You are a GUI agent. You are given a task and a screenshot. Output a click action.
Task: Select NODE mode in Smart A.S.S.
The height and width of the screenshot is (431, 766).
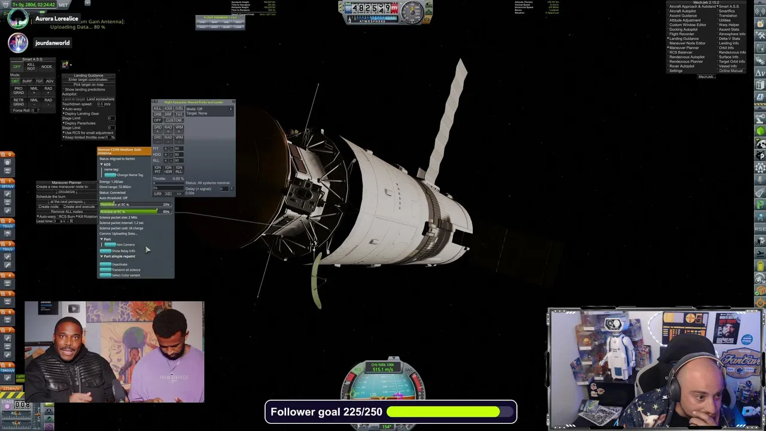(47, 66)
